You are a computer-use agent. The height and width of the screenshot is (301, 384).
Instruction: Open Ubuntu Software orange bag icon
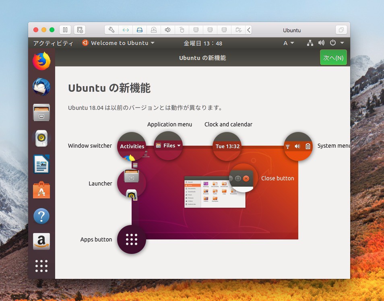click(41, 190)
